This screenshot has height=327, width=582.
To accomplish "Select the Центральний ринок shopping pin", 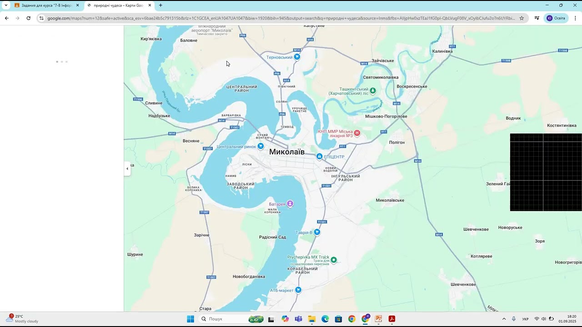I will point(261,146).
